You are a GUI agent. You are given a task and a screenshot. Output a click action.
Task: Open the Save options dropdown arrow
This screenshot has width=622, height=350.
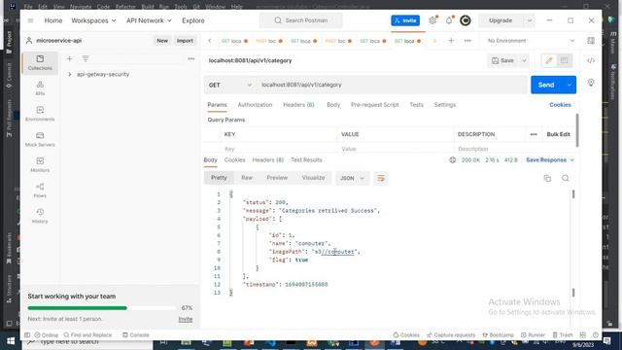[x=524, y=60]
